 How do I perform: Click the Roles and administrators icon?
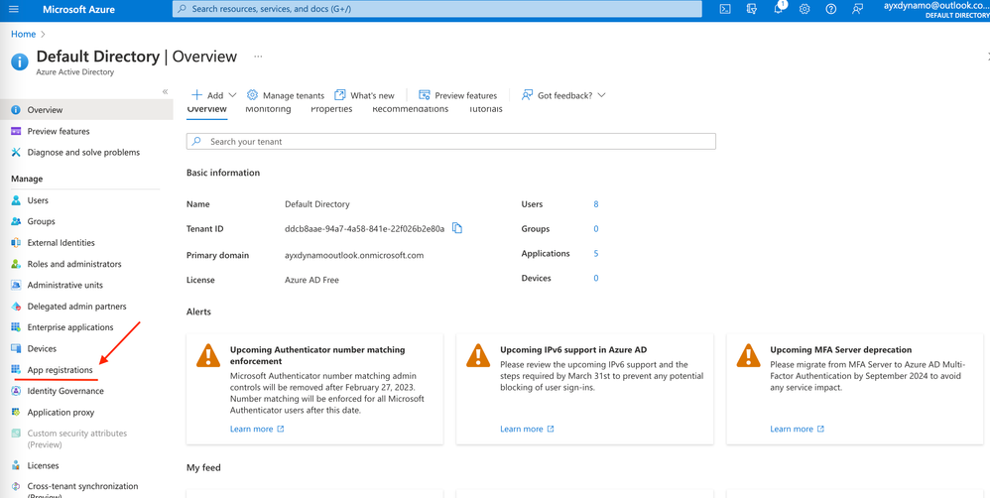[x=17, y=264]
